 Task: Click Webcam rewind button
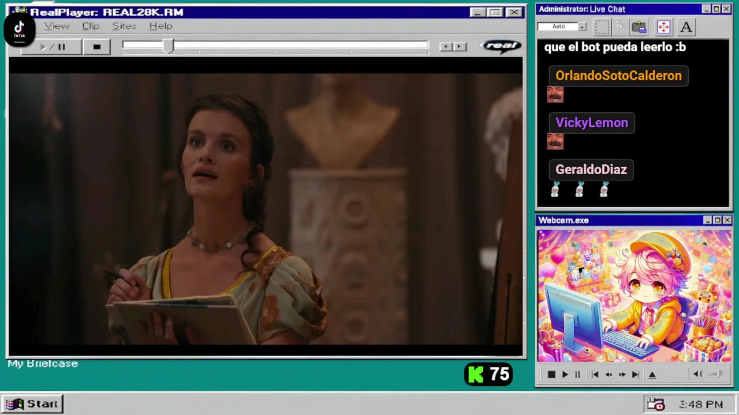click(609, 375)
